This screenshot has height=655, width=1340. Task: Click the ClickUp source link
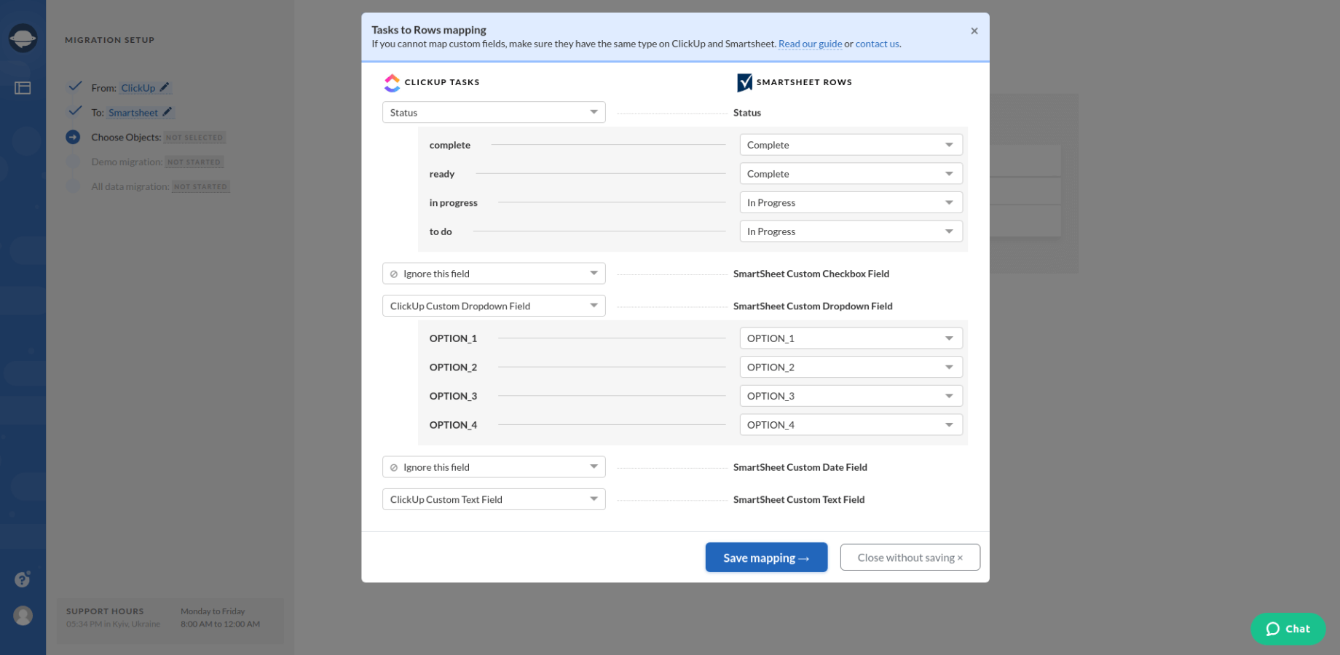(x=138, y=88)
